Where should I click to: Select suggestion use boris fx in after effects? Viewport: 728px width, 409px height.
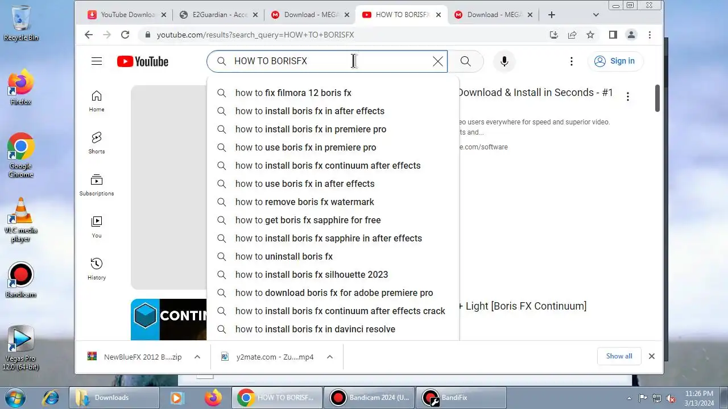[x=333, y=183]
